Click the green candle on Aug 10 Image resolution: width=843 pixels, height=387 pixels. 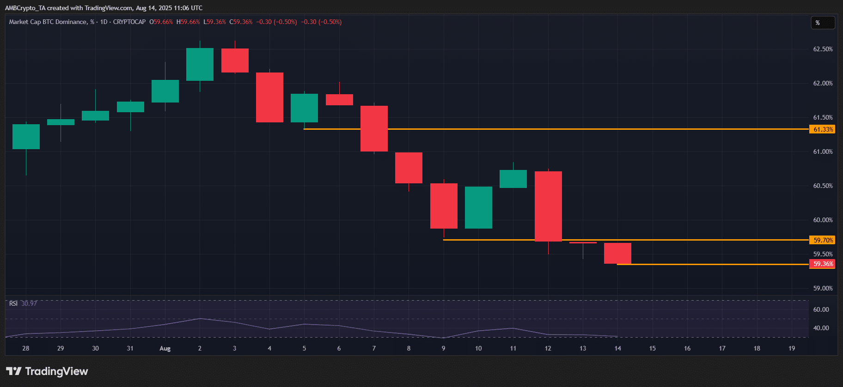point(478,207)
